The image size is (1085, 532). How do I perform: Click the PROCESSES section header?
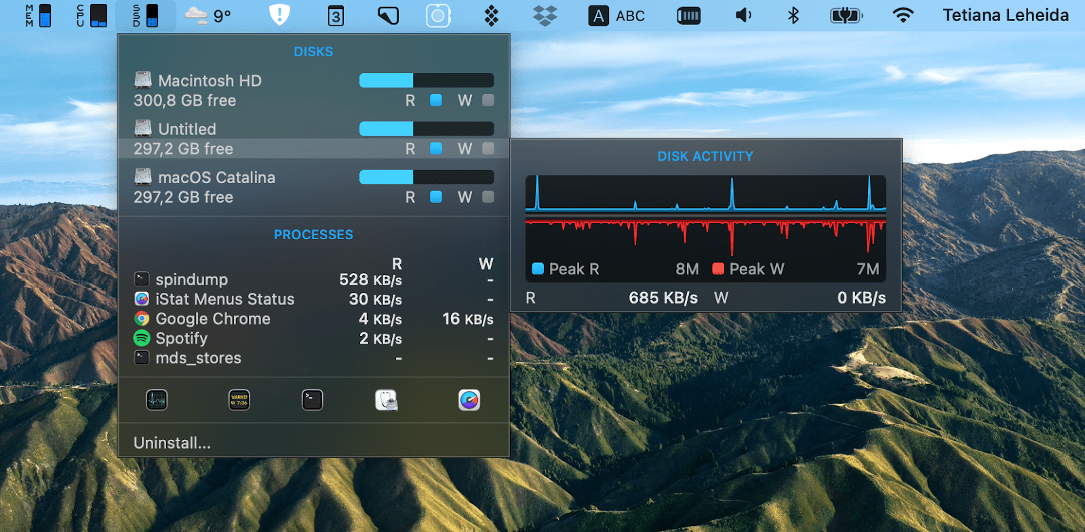point(313,234)
